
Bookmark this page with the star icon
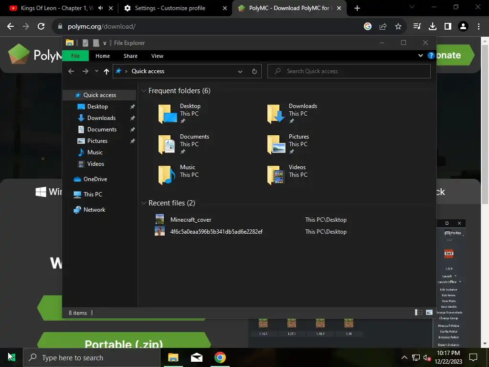point(398,27)
